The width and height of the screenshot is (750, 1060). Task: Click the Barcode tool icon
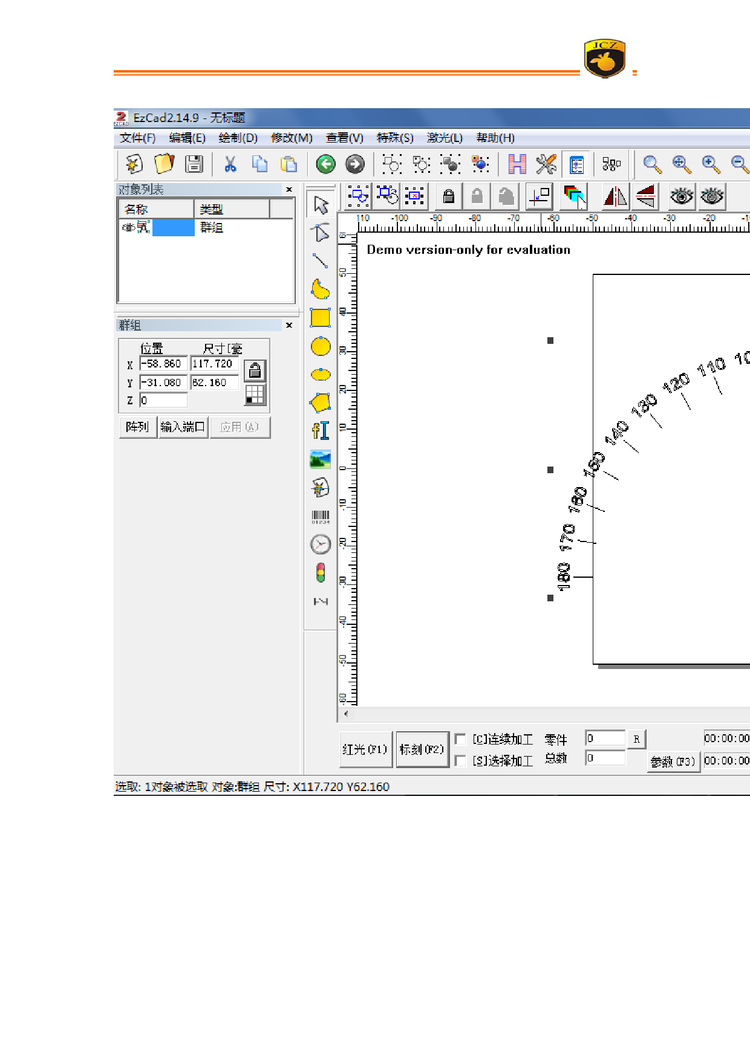pyautogui.click(x=320, y=517)
